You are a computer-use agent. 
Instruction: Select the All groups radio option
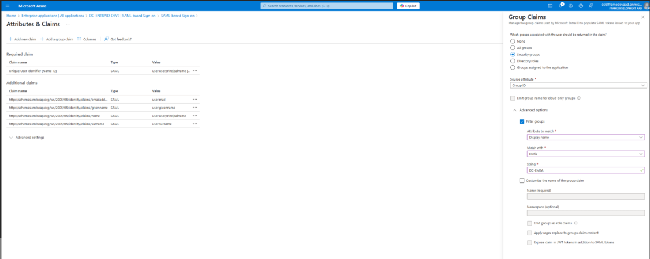point(513,48)
